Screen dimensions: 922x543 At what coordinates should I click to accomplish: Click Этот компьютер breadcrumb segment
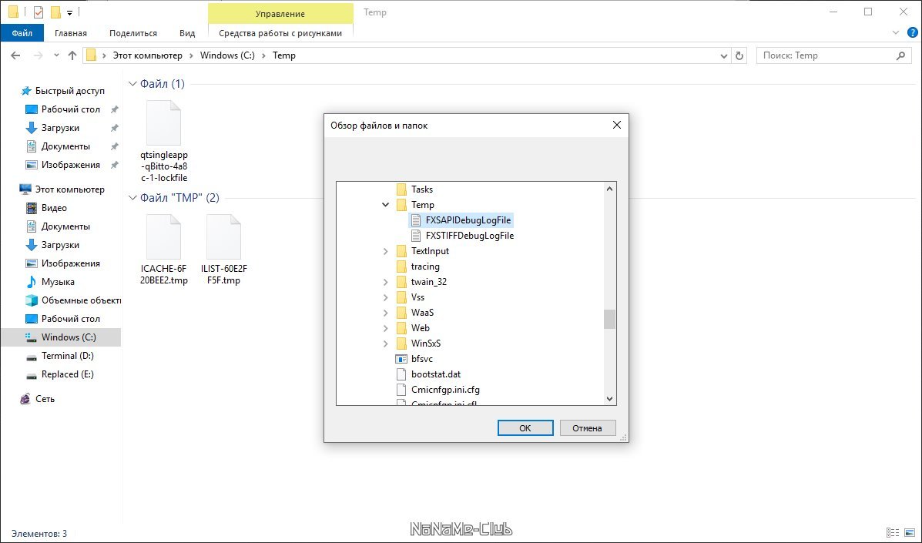[x=148, y=55]
